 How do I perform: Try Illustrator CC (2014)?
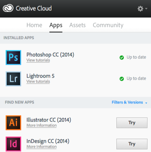point(132,123)
